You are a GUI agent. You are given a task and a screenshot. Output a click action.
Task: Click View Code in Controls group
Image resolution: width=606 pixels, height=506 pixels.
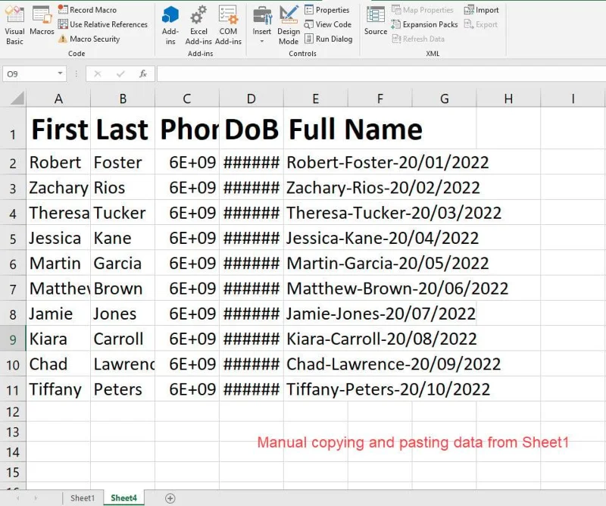pos(328,24)
